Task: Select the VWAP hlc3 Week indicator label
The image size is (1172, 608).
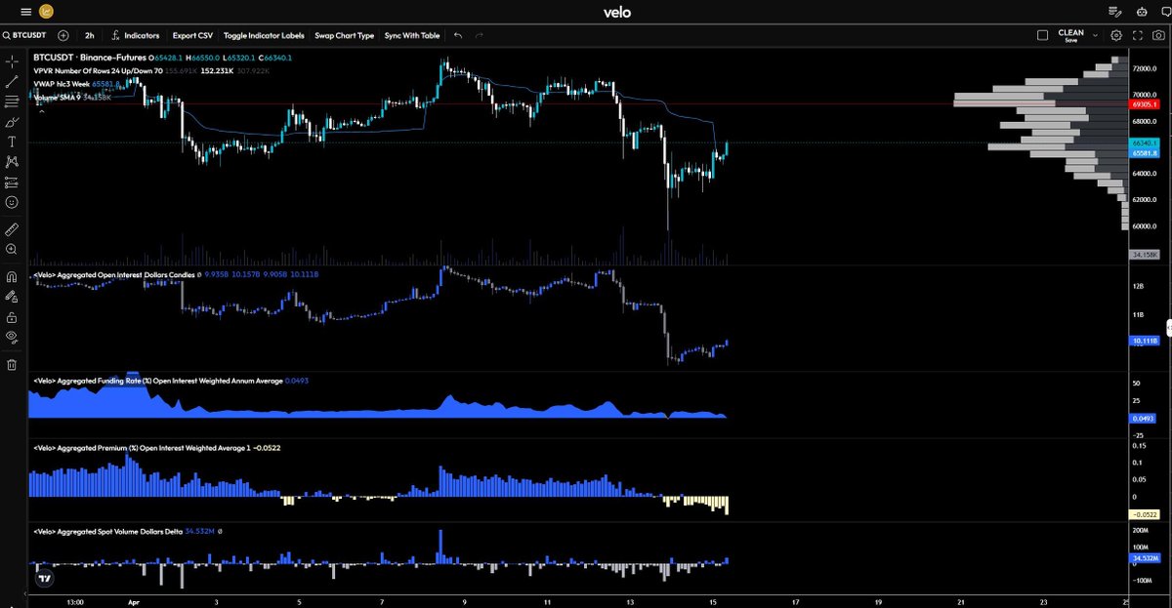Action: [63, 85]
